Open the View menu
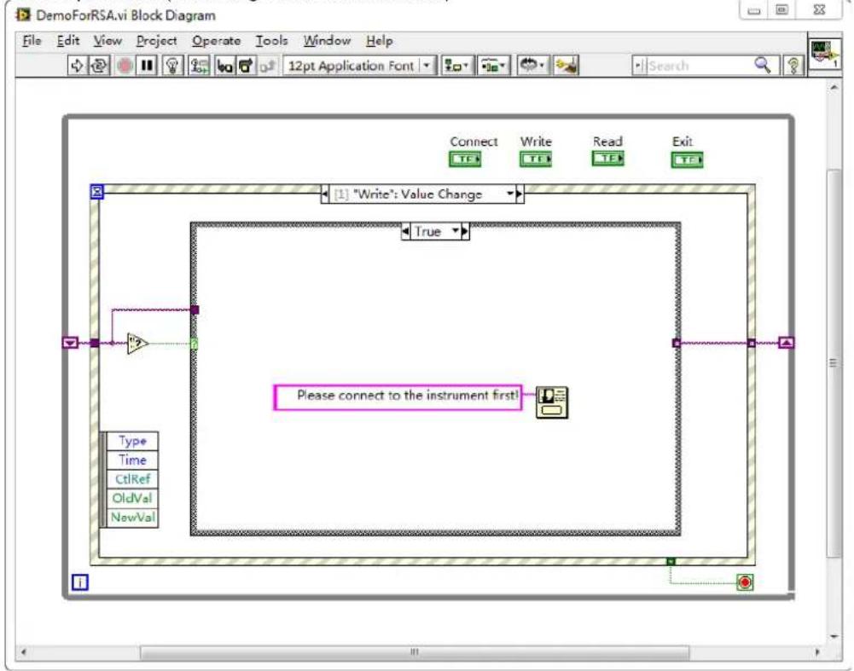Image resolution: width=854 pixels, height=671 pixels. [107, 41]
